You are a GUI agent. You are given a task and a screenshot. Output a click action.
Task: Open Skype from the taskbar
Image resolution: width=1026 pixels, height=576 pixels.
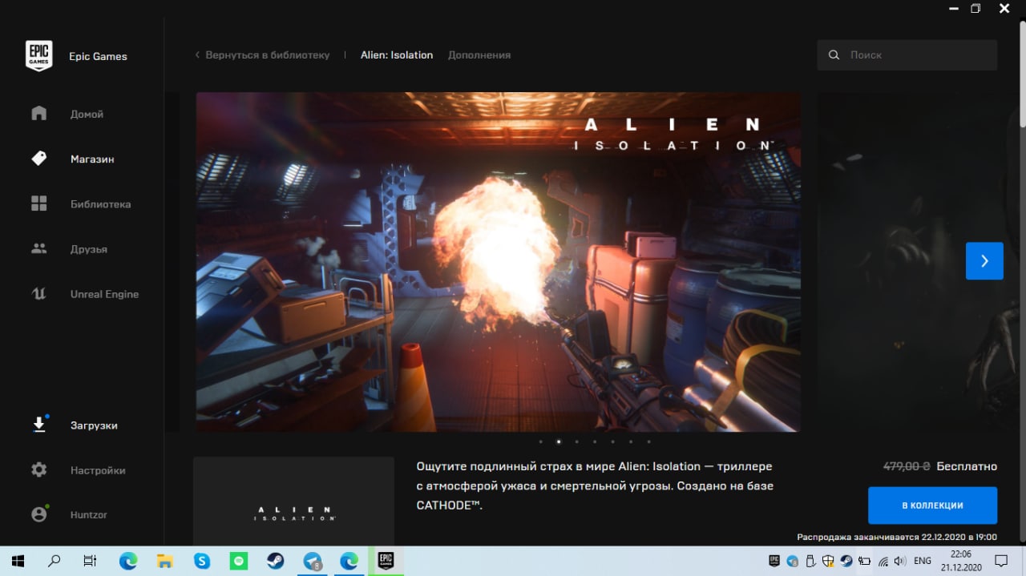click(201, 561)
